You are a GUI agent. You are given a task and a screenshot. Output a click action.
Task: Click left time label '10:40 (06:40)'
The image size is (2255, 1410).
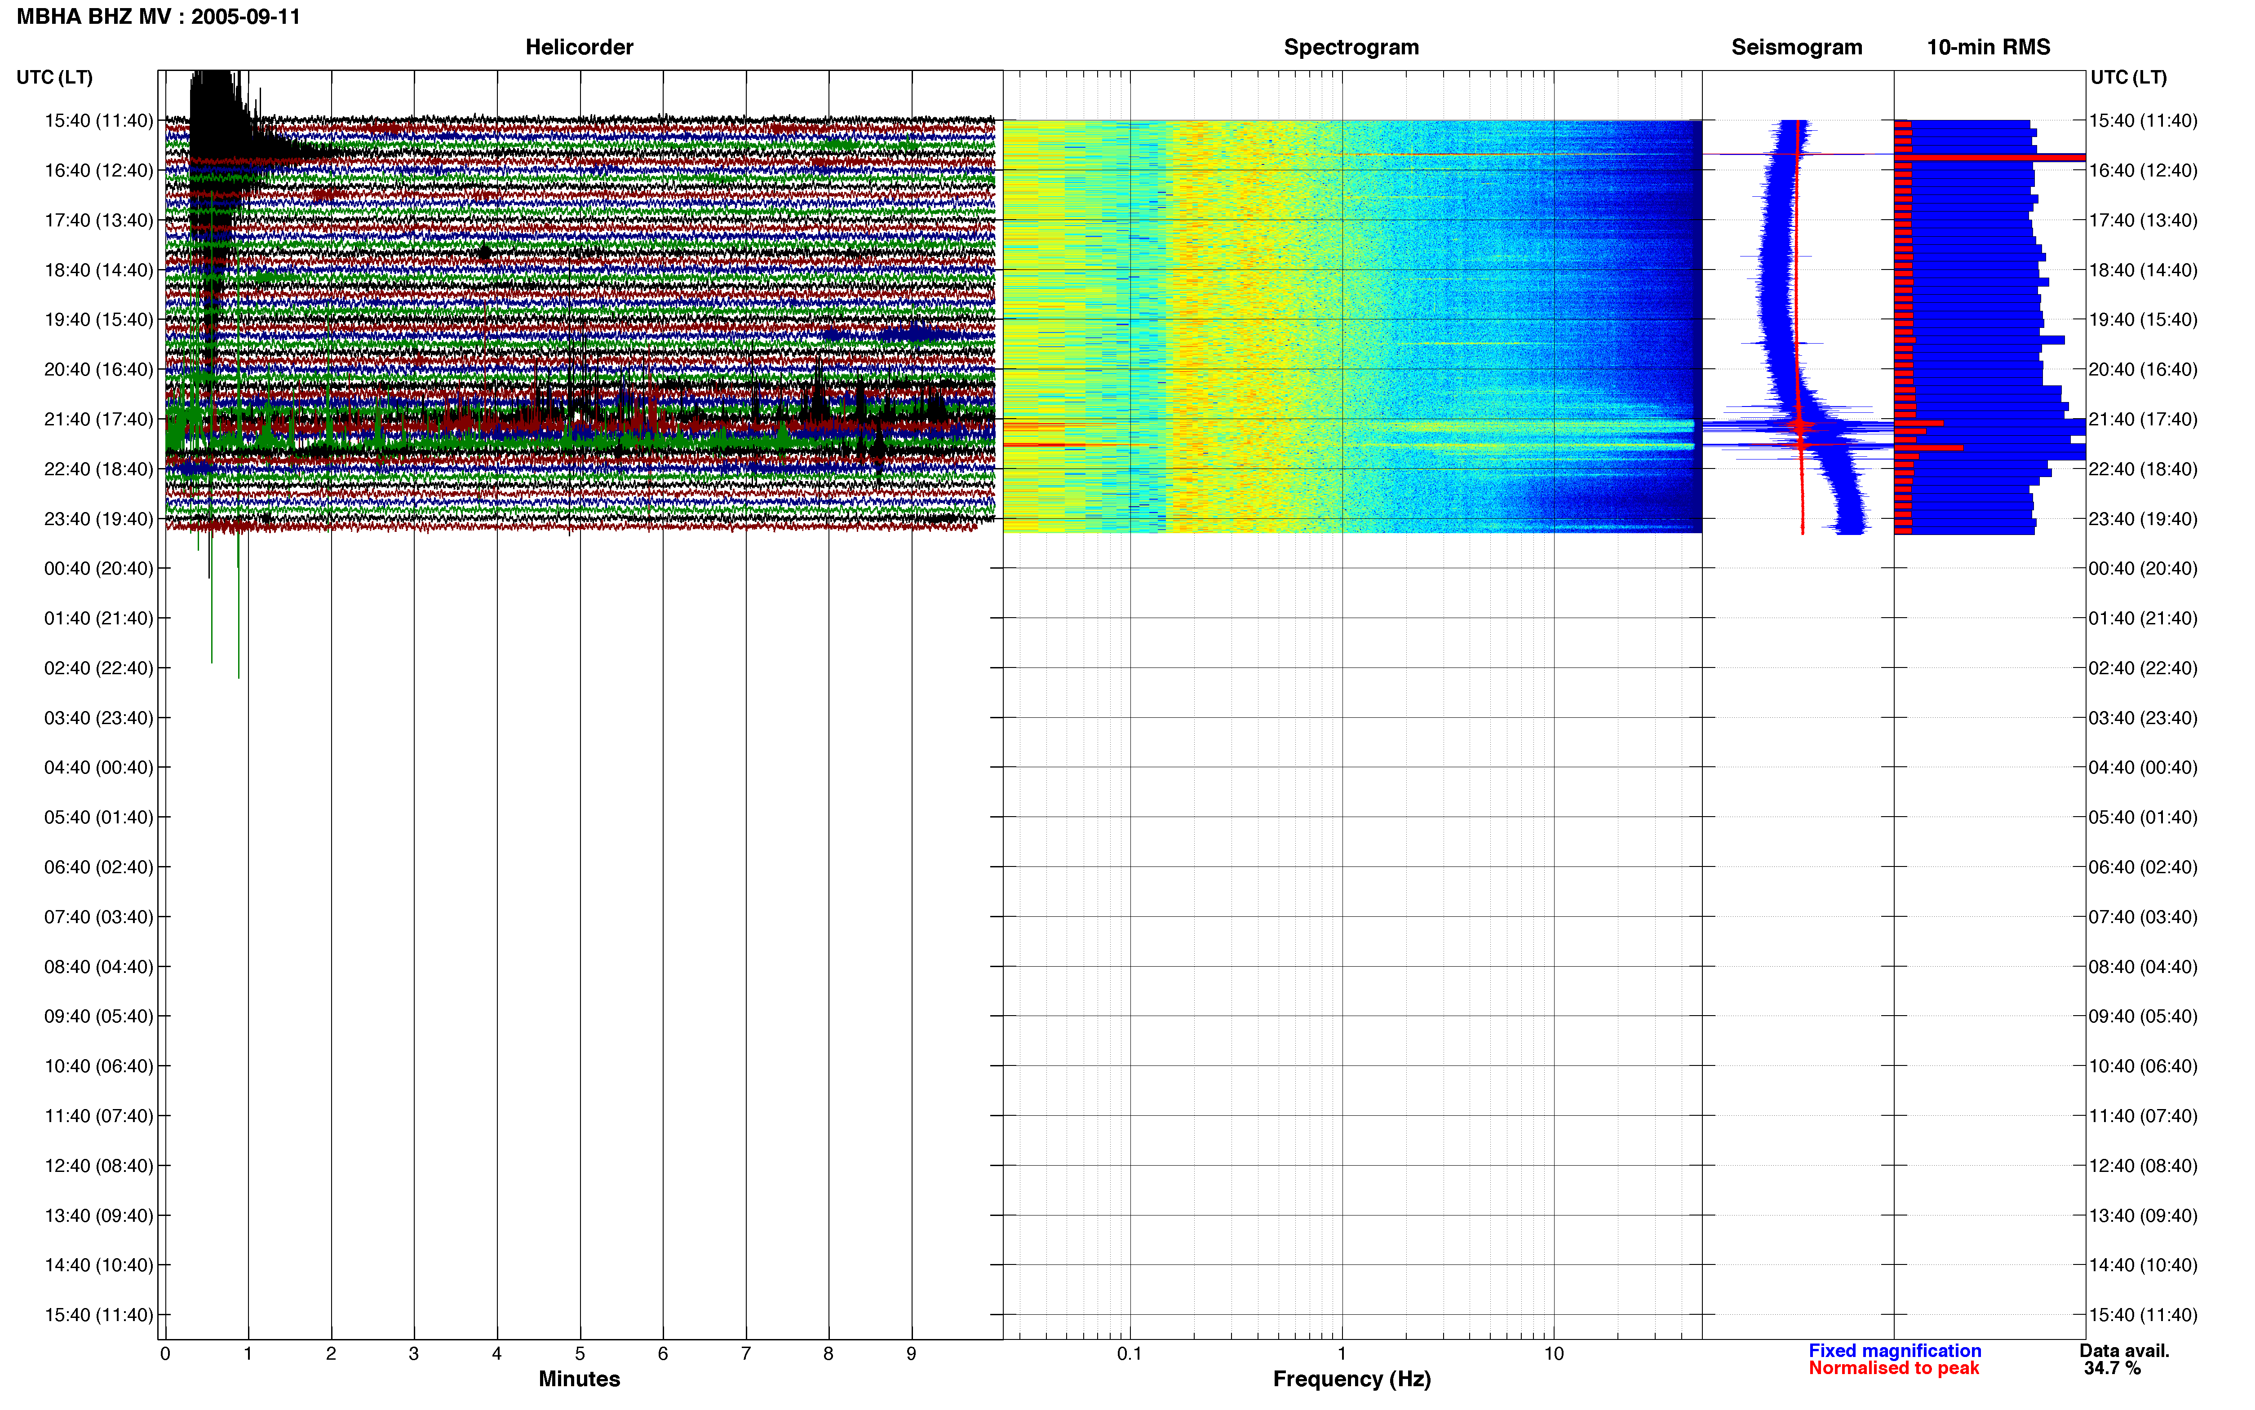[99, 1066]
